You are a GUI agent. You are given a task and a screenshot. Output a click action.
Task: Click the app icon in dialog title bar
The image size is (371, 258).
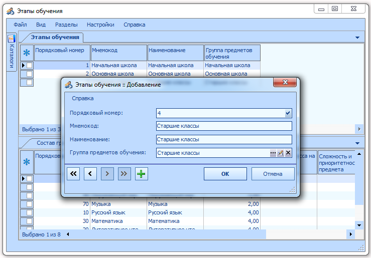[x=69, y=85]
